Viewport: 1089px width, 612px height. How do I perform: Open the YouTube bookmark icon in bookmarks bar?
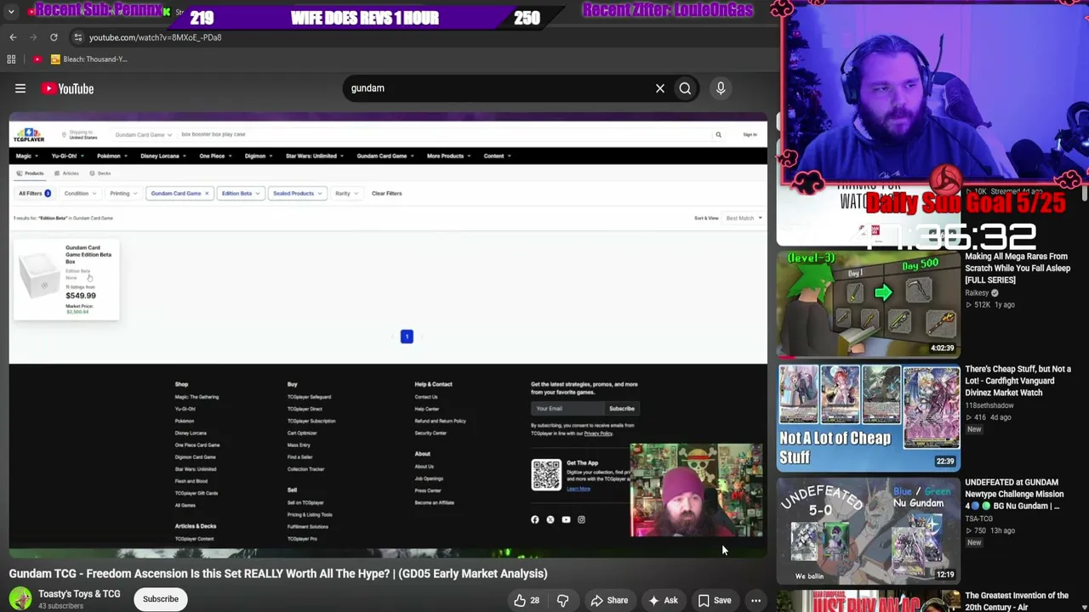(37, 59)
